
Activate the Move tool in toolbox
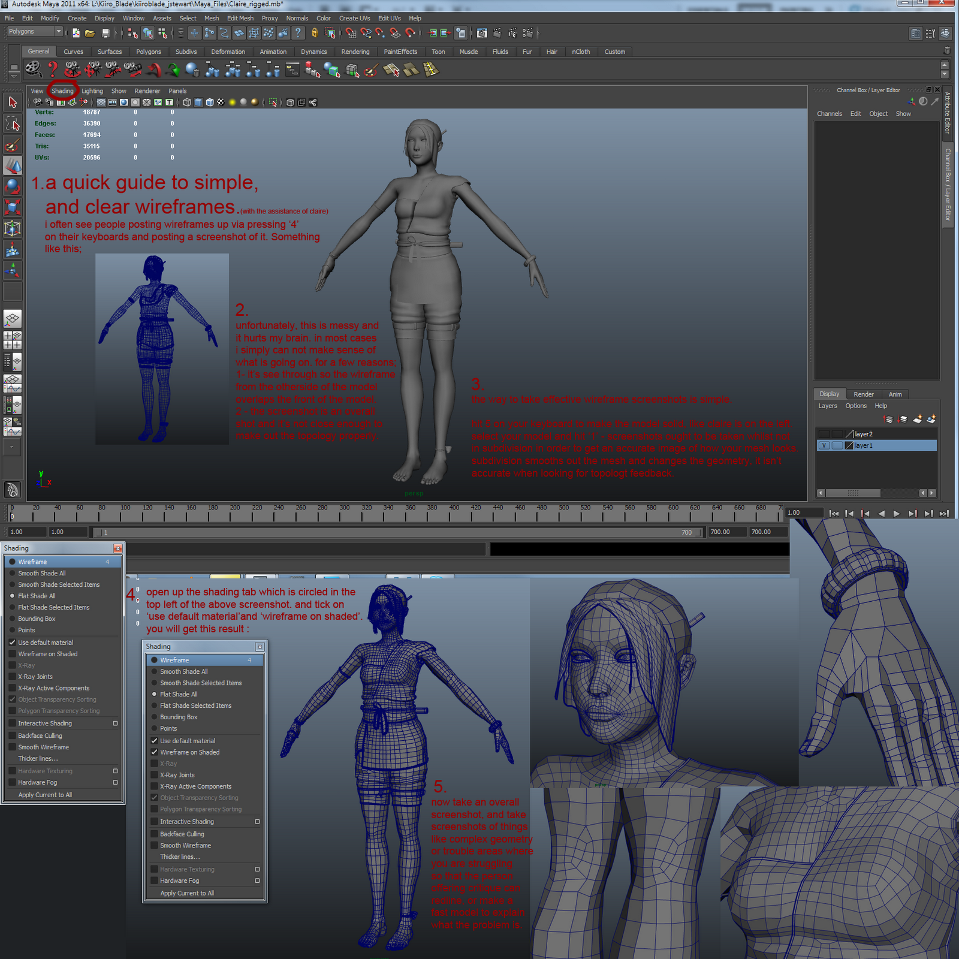pos(13,166)
